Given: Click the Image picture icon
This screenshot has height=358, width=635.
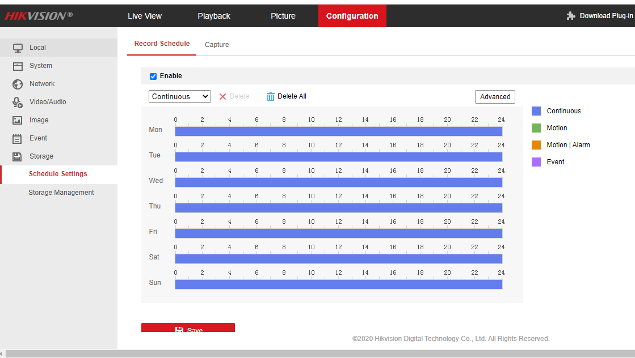Looking at the screenshot, I should pos(18,120).
